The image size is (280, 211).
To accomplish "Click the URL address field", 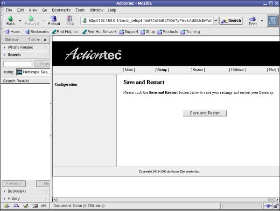I will click(x=150, y=20).
